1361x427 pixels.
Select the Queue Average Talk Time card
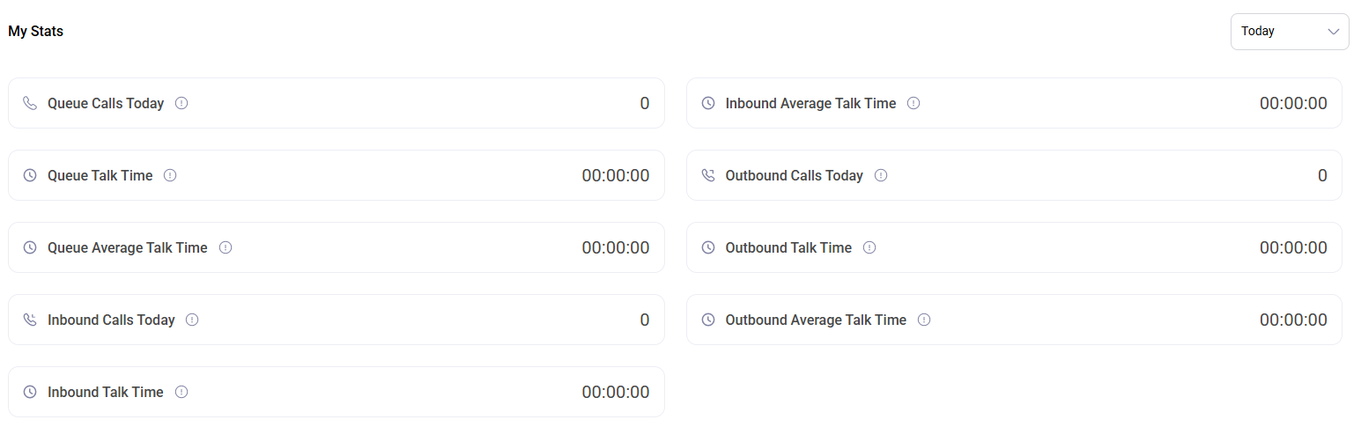[x=337, y=247]
